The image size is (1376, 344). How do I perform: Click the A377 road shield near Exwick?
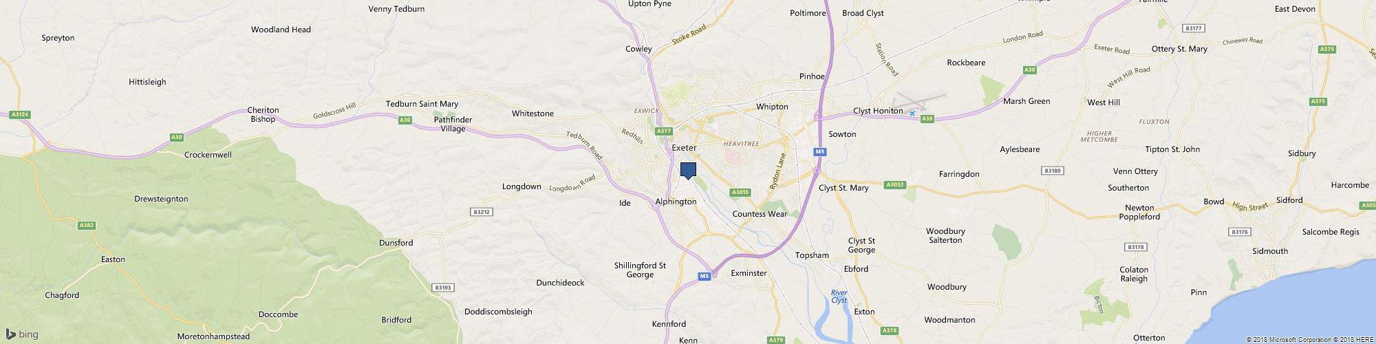pos(663,131)
